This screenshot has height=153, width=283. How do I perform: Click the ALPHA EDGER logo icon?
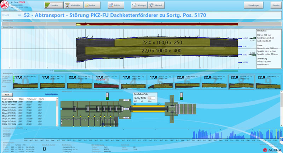tap(5, 5)
